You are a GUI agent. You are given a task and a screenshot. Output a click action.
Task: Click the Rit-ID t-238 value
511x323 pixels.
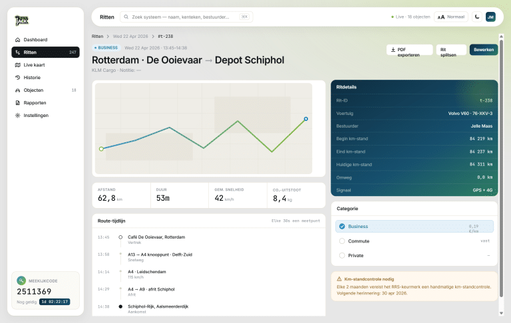tap(486, 100)
